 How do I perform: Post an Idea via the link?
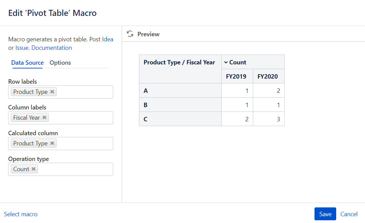(x=107, y=39)
